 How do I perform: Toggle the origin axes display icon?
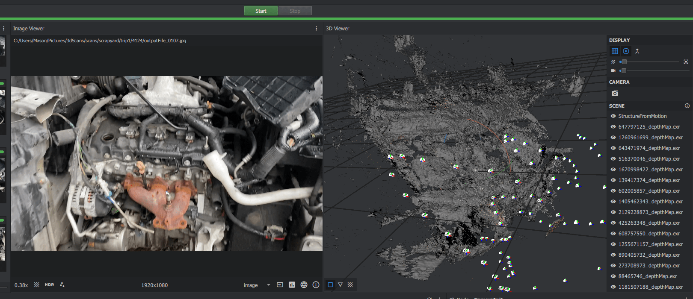pyautogui.click(x=637, y=51)
